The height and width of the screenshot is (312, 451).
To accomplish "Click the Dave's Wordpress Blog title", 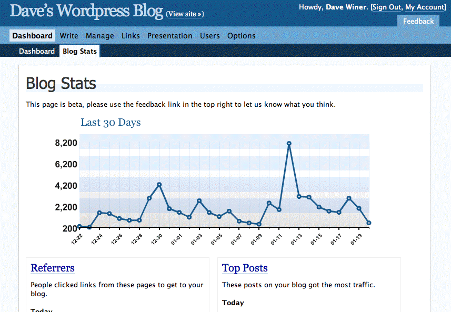I will click(86, 11).
